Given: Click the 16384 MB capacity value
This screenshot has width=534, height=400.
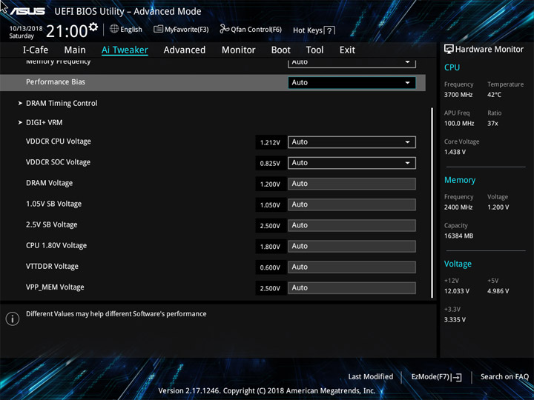Looking at the screenshot, I should (459, 236).
